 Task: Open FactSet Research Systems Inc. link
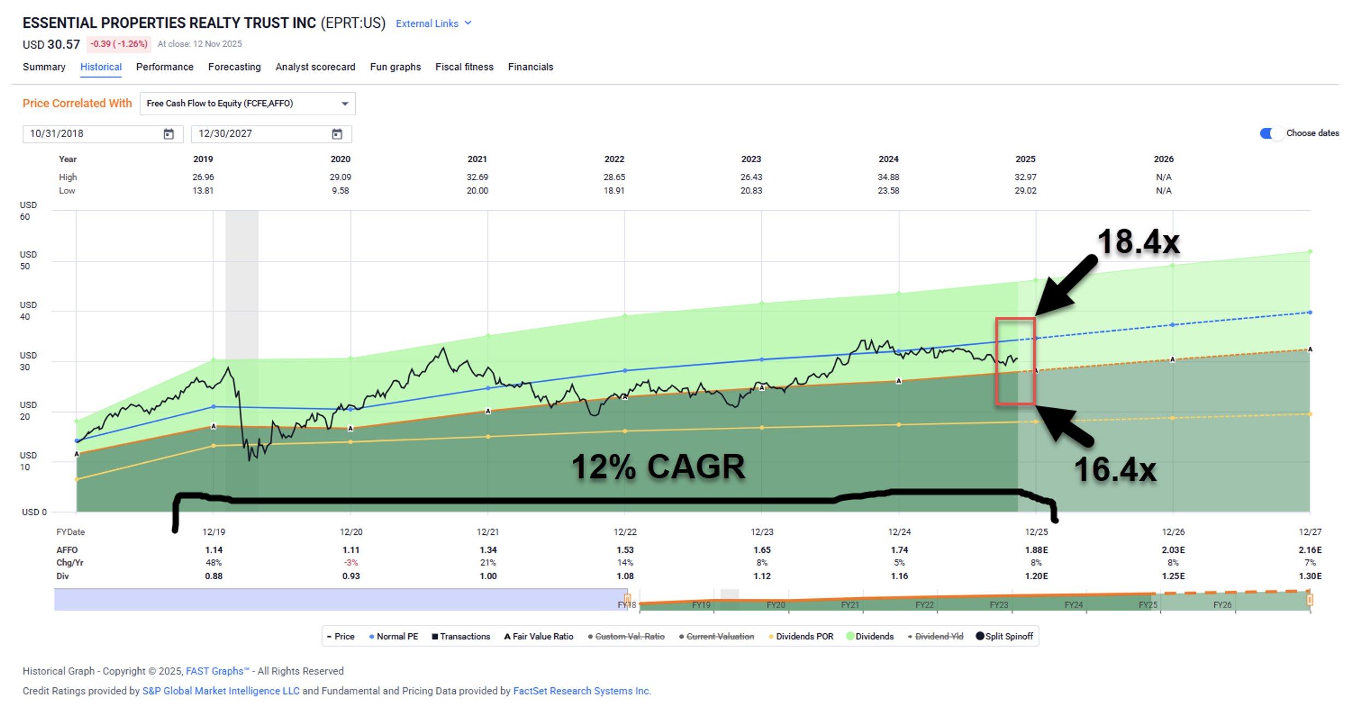[581, 691]
